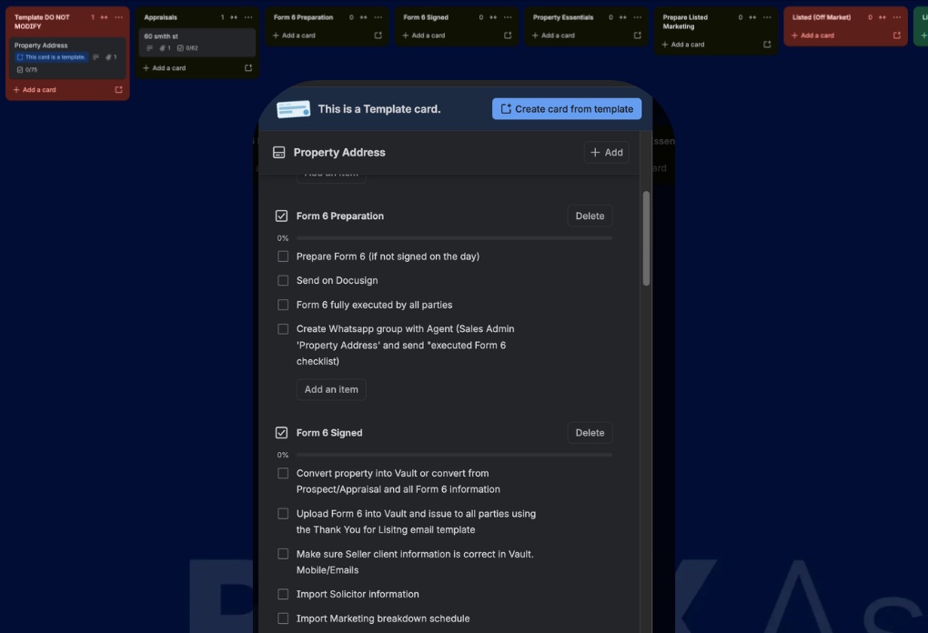
Task: Open list actions menu for Form 6 Preparation
Action: click(x=378, y=17)
